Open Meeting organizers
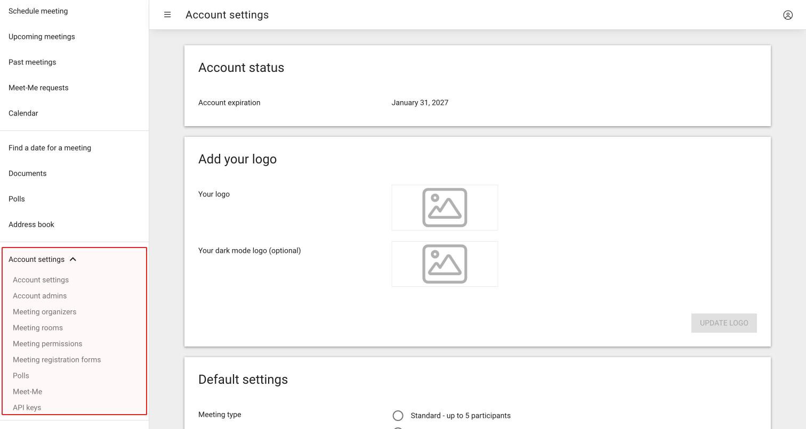Screen dimensions: 806x429 [x=44, y=312]
